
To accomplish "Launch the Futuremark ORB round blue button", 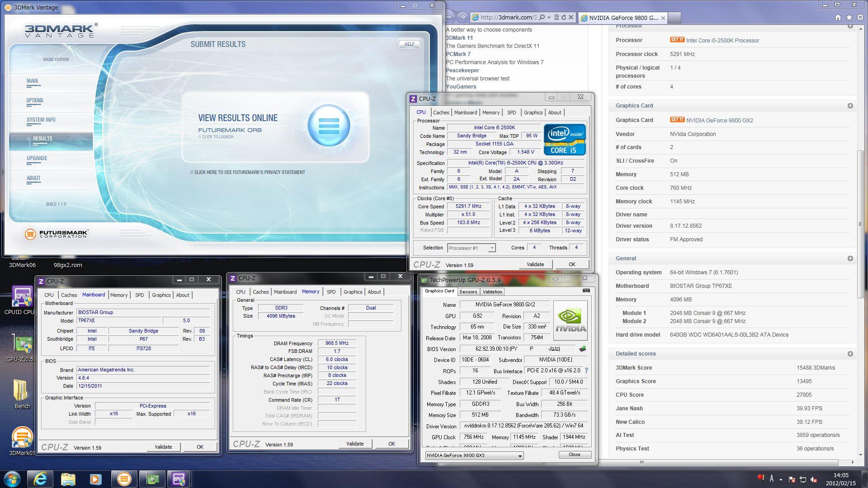I will (x=329, y=126).
